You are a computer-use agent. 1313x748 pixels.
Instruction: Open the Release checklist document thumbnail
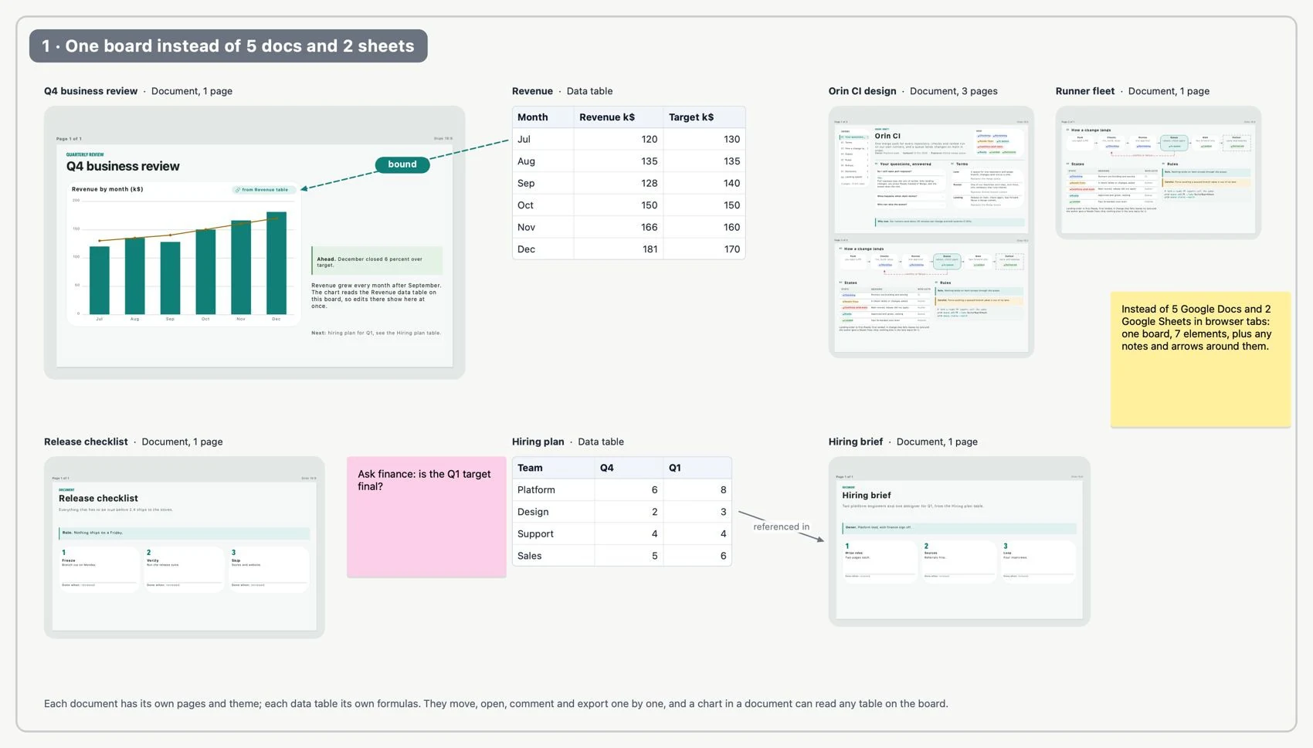click(x=185, y=547)
